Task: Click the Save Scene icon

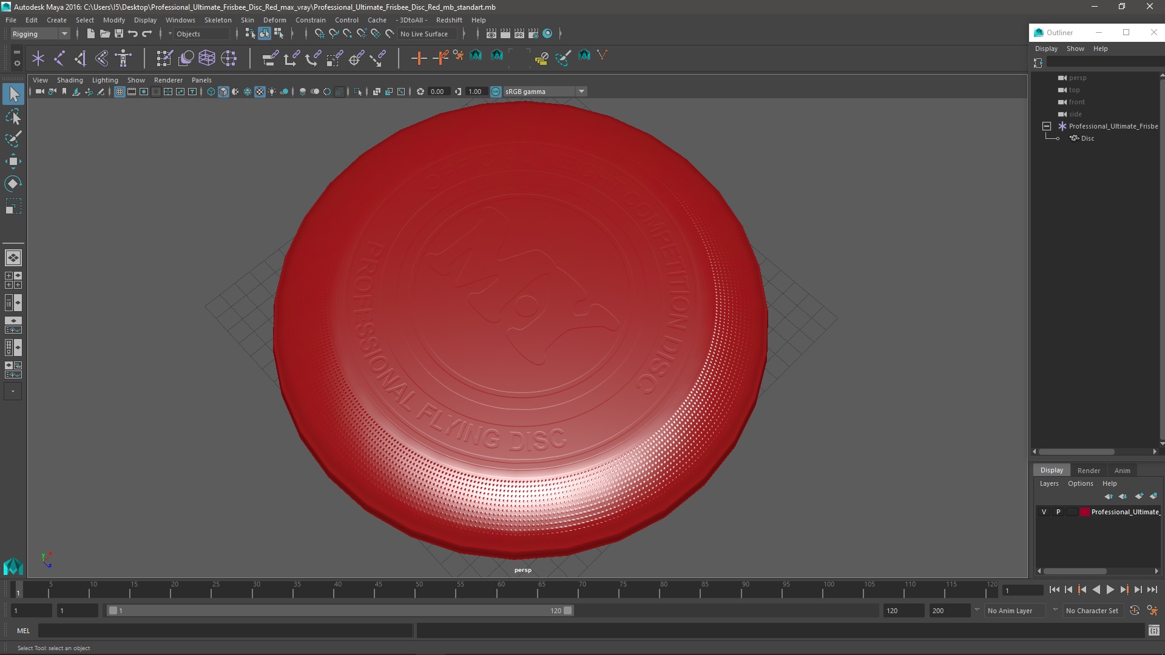Action: click(x=119, y=34)
